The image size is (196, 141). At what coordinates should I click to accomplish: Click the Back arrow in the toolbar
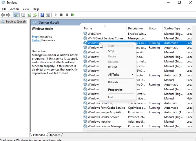point(3,15)
